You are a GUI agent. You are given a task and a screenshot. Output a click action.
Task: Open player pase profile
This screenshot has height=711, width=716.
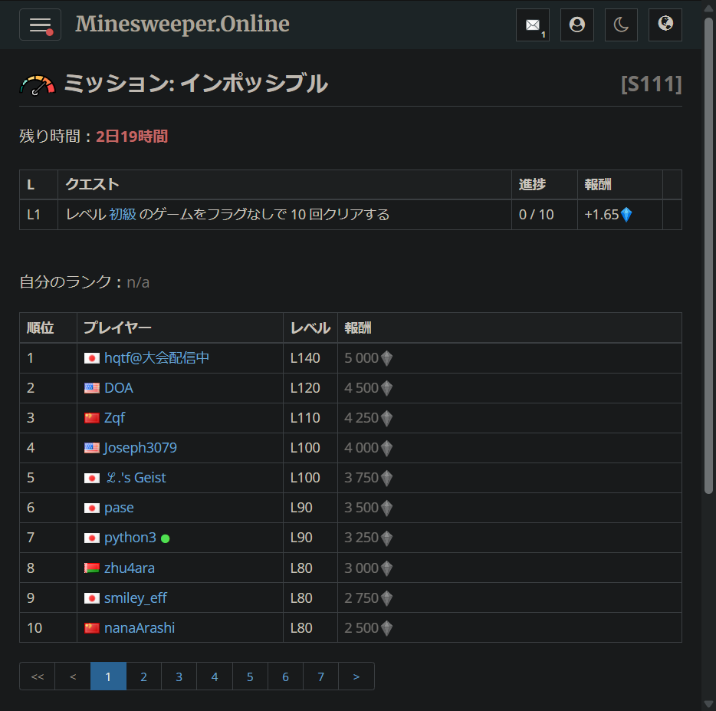coord(119,508)
